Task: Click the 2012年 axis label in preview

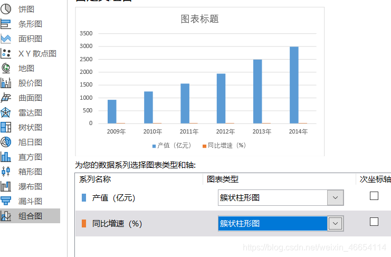Action: click(225, 131)
